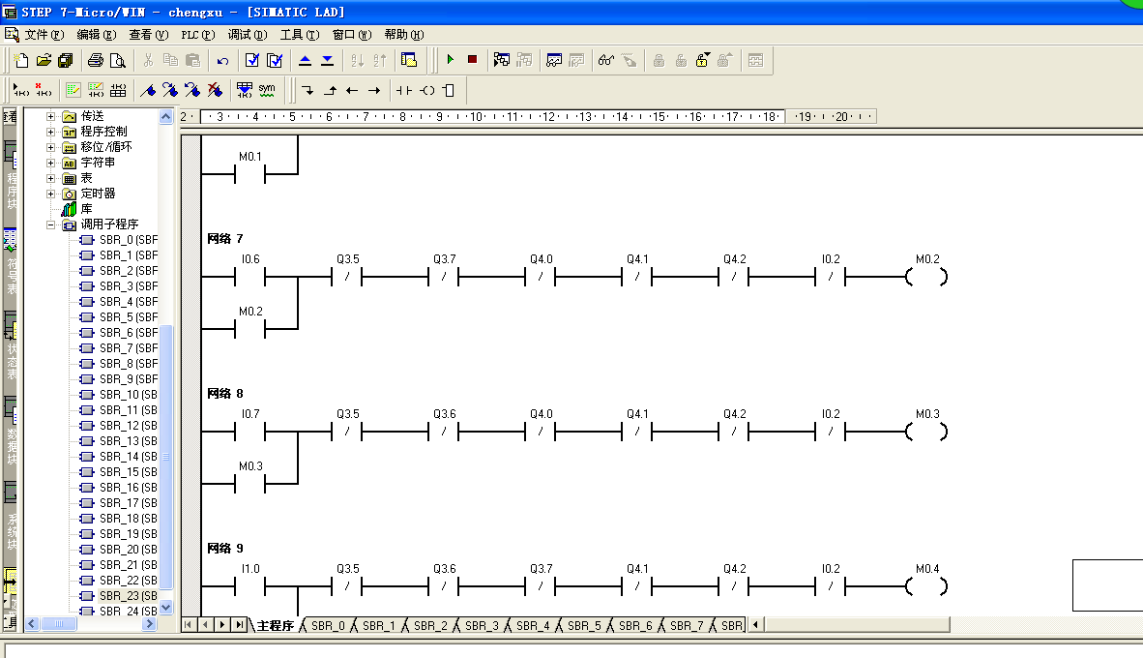Open the 查看 menu
1143x658 pixels.
tap(149, 34)
